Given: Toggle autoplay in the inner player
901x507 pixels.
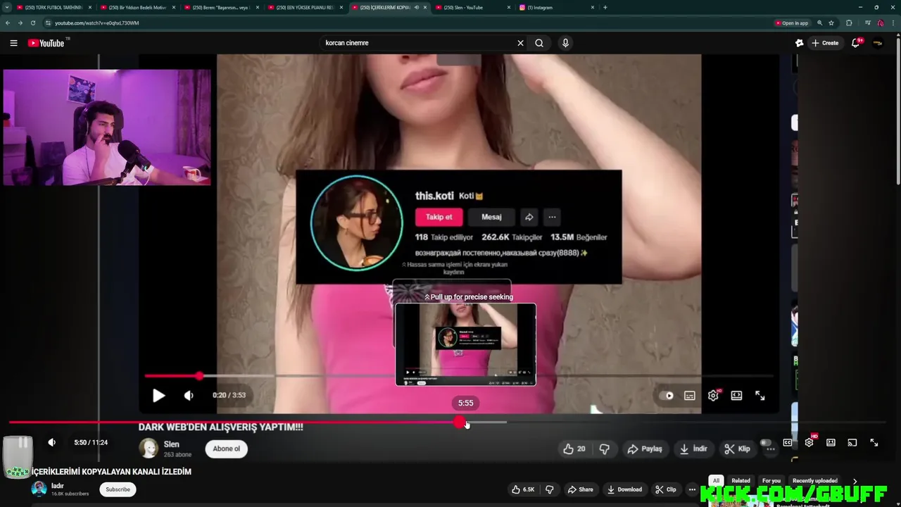Looking at the screenshot, I should pyautogui.click(x=666, y=396).
